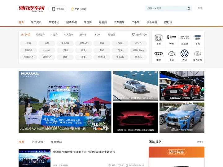Select the 中大型车 tab

point(69,35)
